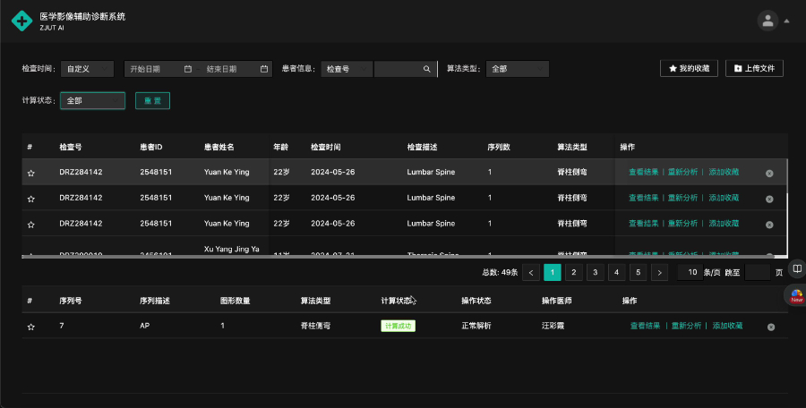Screen dimensions: 806x408
Task: Delete the third DRZ284142 row
Action: coord(769,225)
